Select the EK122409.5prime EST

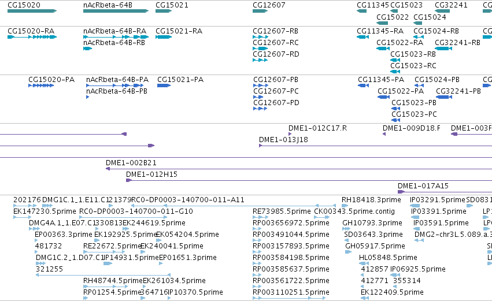click(365, 298)
